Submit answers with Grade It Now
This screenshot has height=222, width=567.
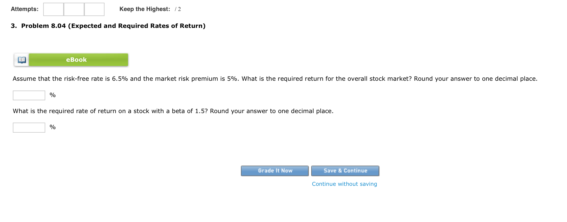pyautogui.click(x=275, y=170)
